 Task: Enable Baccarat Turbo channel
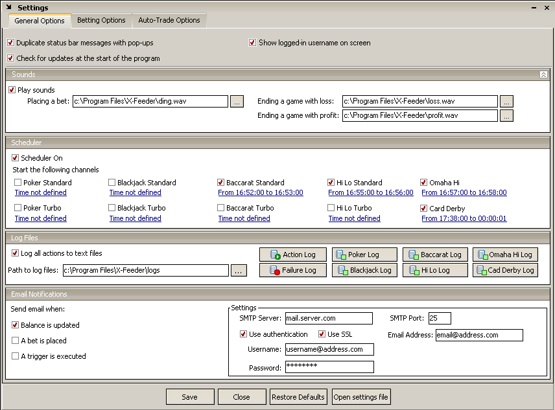[x=220, y=208]
